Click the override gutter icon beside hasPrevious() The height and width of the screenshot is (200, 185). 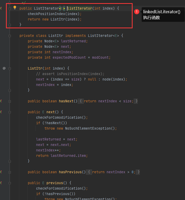(1, 172)
